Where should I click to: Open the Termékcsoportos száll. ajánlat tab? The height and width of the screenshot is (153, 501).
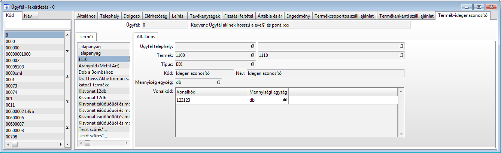point(344,16)
